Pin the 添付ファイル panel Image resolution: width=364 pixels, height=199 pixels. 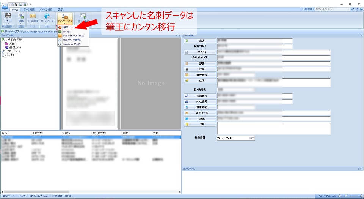tap(358, 169)
